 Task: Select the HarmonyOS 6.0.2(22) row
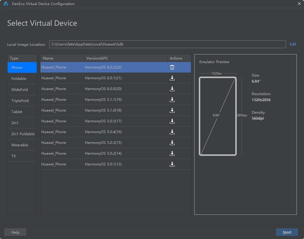pos(116,67)
